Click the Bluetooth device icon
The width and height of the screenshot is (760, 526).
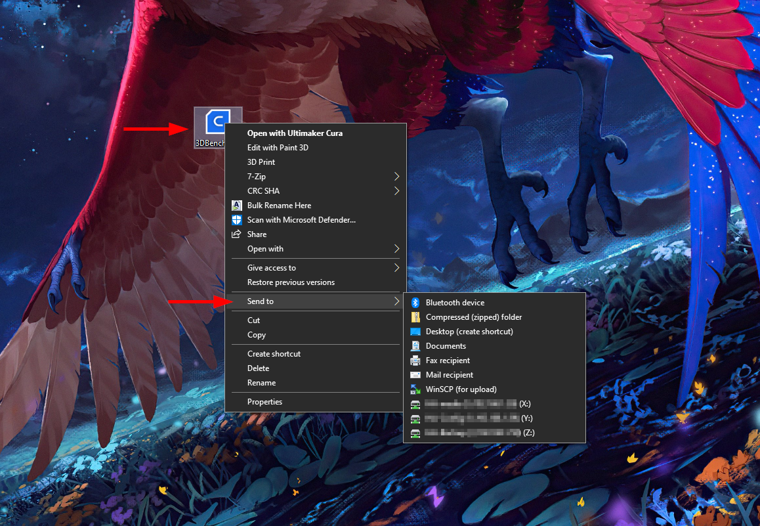pos(415,303)
